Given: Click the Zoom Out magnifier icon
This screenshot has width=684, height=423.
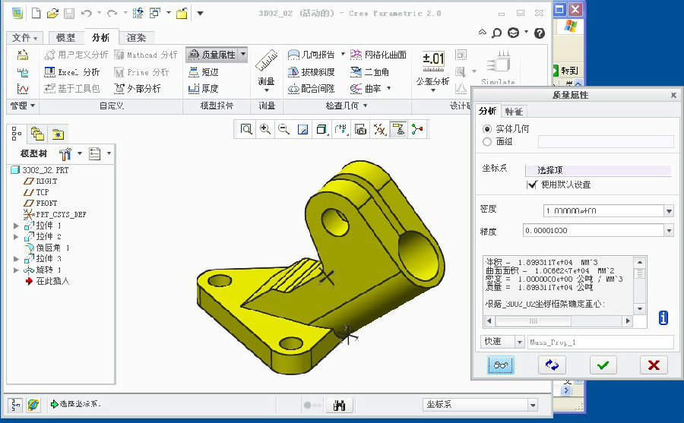Looking at the screenshot, I should 284,129.
